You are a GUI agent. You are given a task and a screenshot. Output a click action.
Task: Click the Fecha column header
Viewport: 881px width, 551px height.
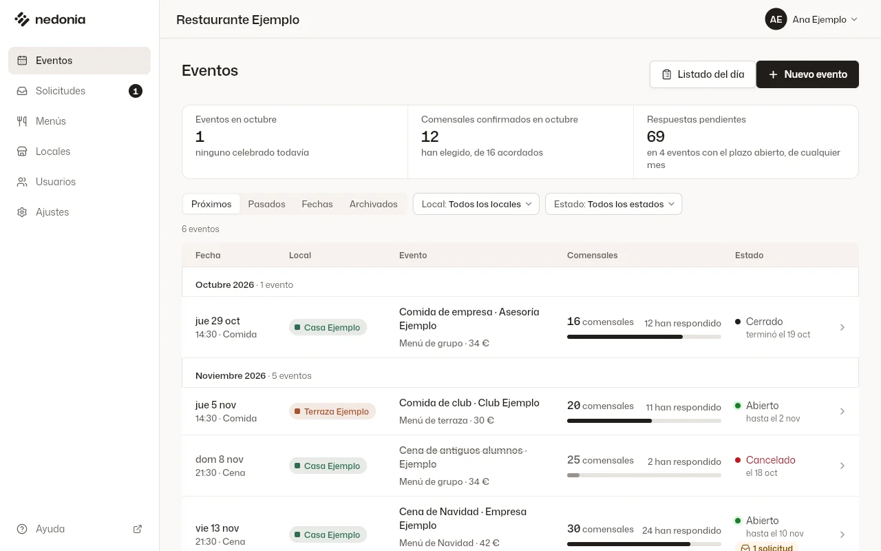pyautogui.click(x=208, y=255)
